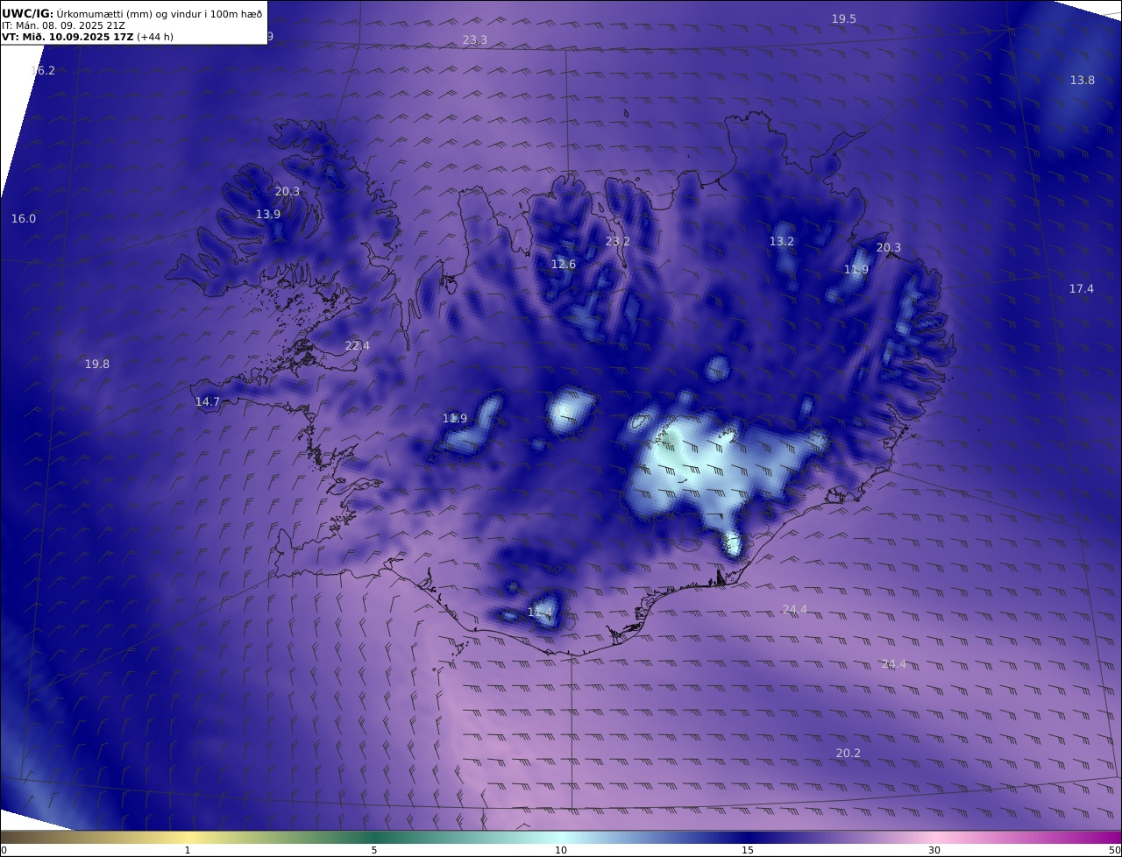This screenshot has width=1122, height=857.
Task: Click the "IT: Mán. 08. 09. 2025 21Z" line
Action: 63,25
